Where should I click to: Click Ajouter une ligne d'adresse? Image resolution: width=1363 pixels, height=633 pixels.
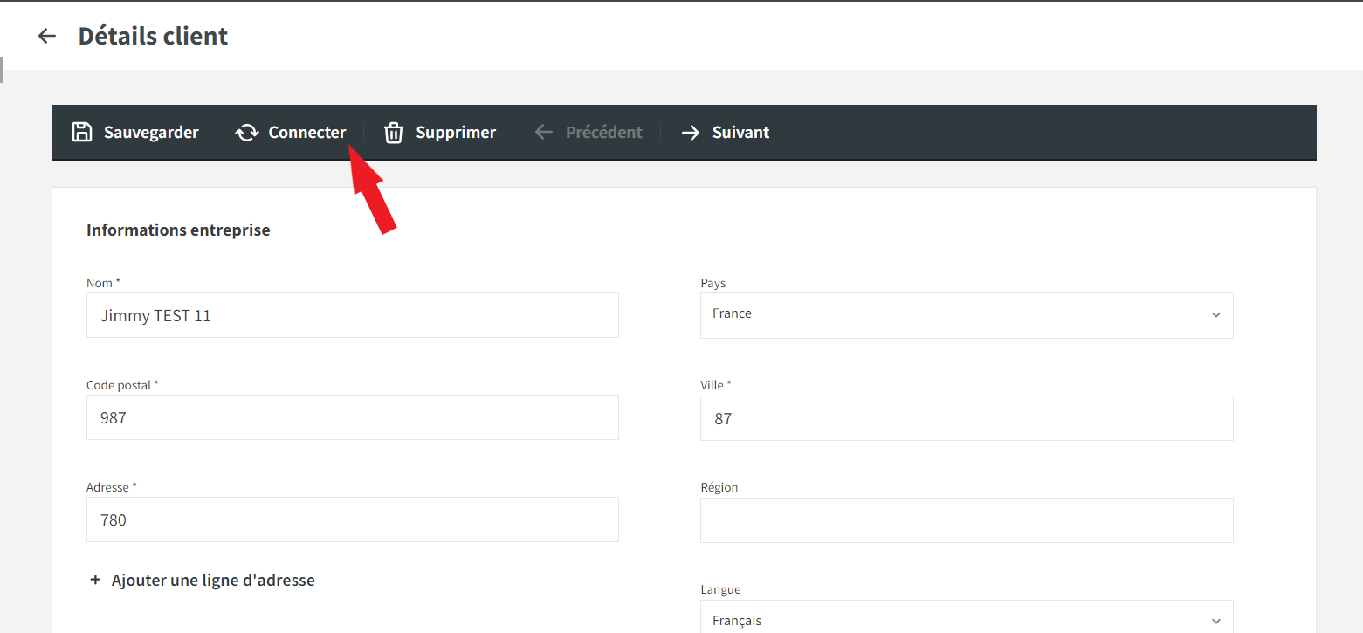213,580
